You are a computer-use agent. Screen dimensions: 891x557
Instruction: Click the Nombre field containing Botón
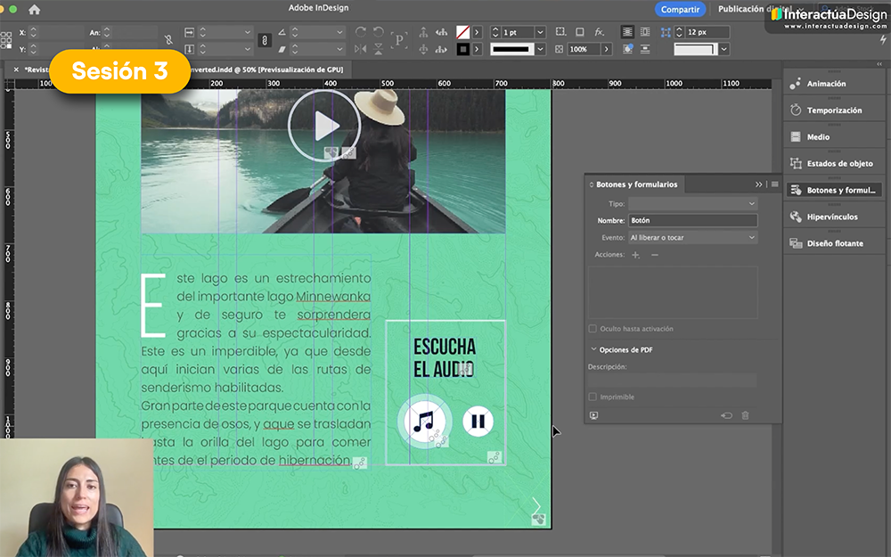click(692, 220)
